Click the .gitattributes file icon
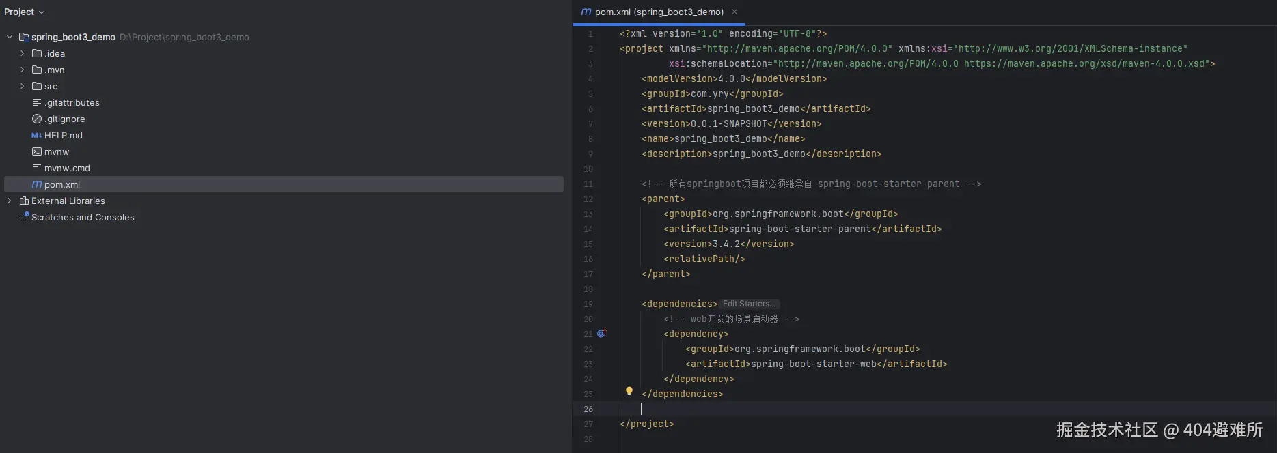Screen dimensions: 1277x453 [37, 102]
